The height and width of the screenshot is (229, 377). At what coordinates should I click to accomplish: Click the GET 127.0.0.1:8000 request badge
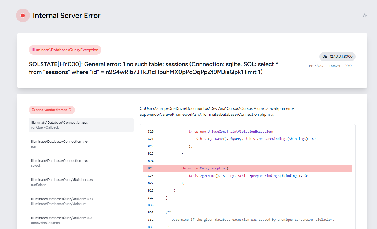click(x=337, y=57)
